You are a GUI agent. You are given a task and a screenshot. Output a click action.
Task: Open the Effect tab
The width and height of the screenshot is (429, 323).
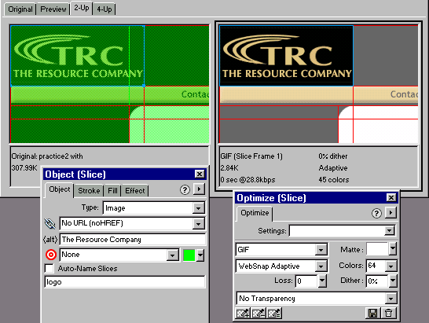coord(135,190)
